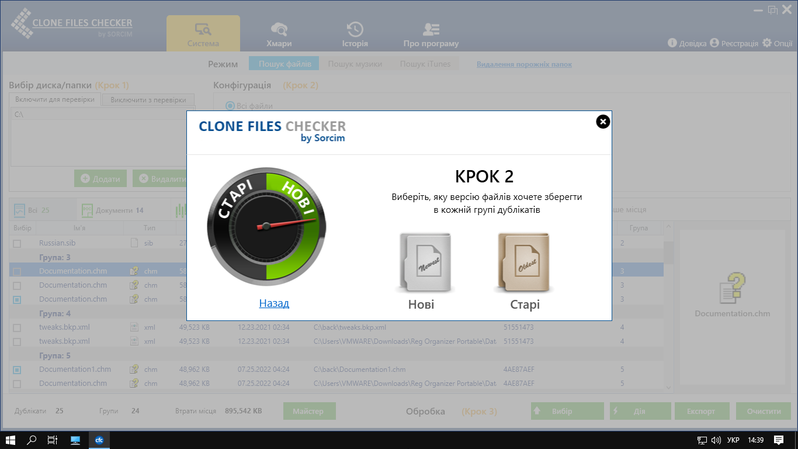Image resolution: width=798 pixels, height=449 pixels.
Task: Choose the Старі (Oldest) folder icon
Action: pos(523,263)
